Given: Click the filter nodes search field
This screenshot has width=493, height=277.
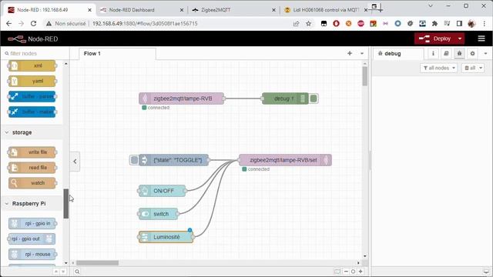Looking at the screenshot, I should coord(35,53).
